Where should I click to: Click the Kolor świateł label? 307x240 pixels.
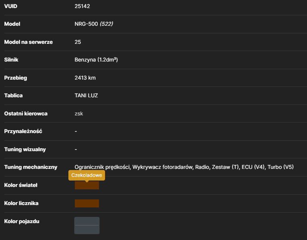pyautogui.click(x=21, y=185)
